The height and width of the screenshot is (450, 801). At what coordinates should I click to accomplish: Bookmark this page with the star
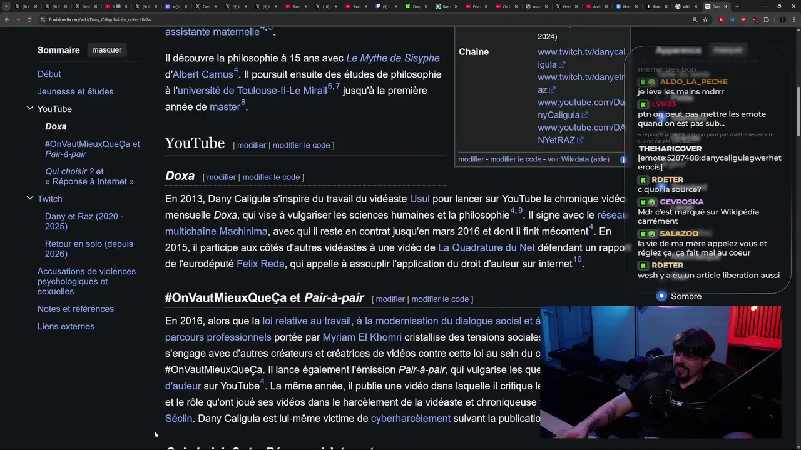point(705,19)
